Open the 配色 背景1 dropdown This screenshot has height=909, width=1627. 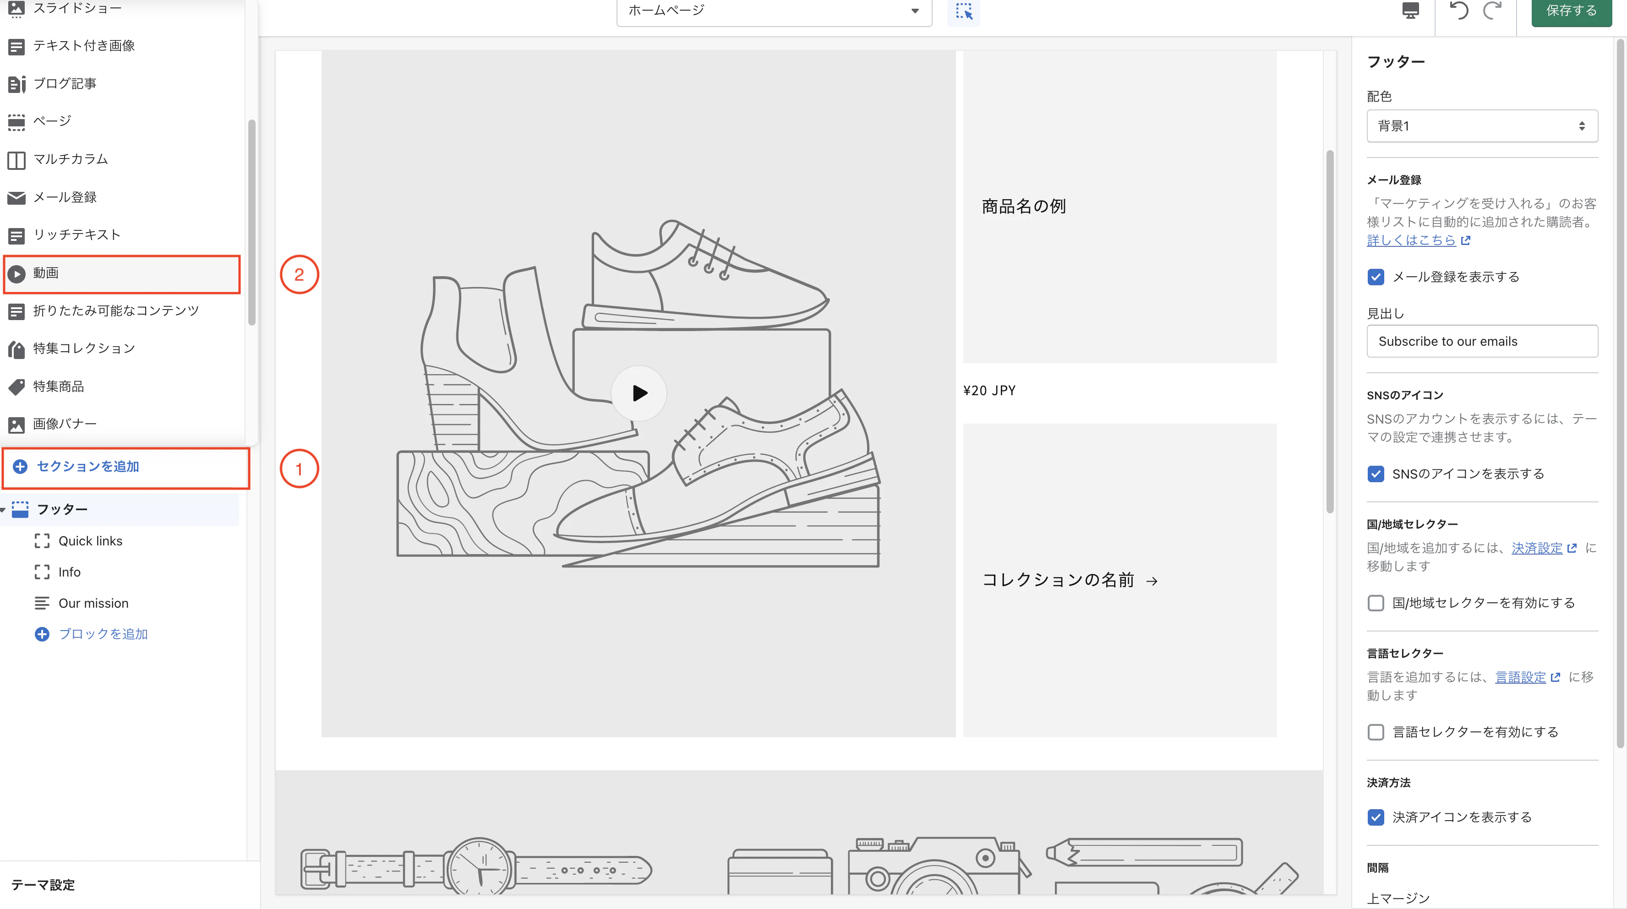click(x=1482, y=126)
